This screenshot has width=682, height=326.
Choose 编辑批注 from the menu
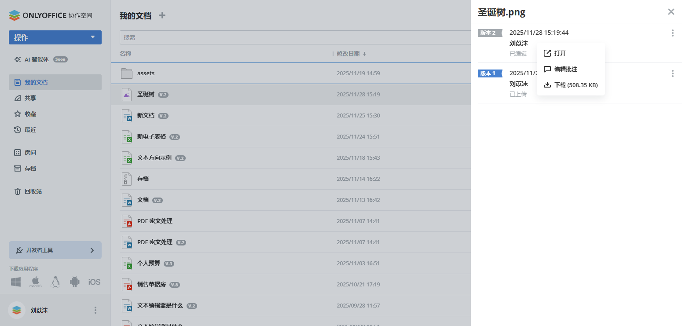(x=565, y=69)
